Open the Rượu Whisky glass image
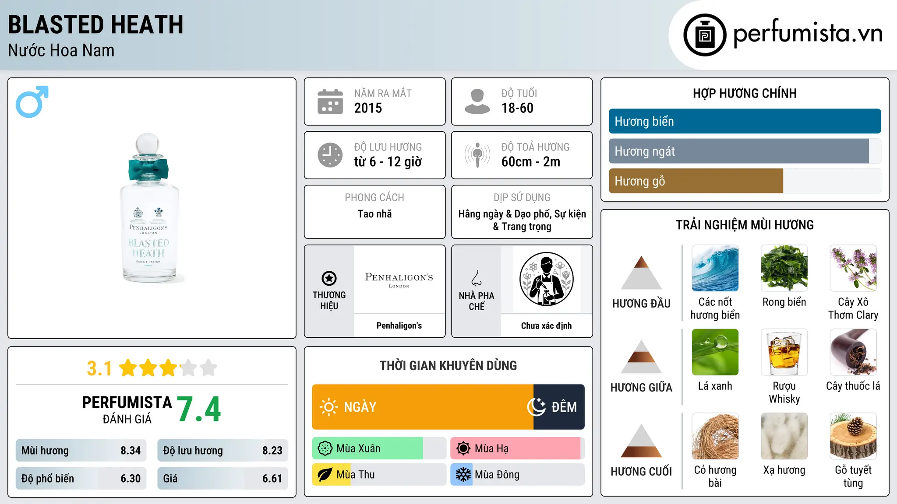The height and width of the screenshot is (504, 897). 784,352
